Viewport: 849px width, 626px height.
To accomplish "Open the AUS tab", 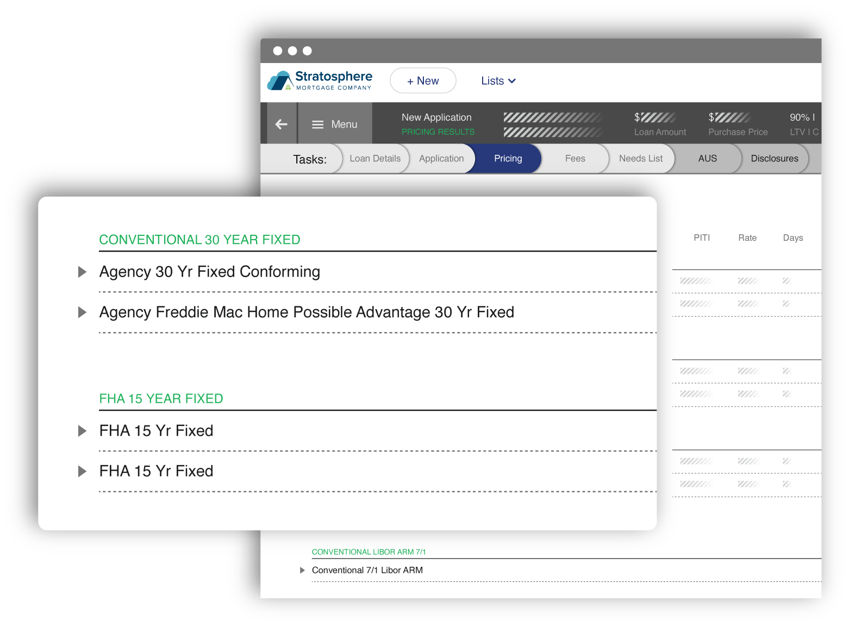I will [707, 158].
